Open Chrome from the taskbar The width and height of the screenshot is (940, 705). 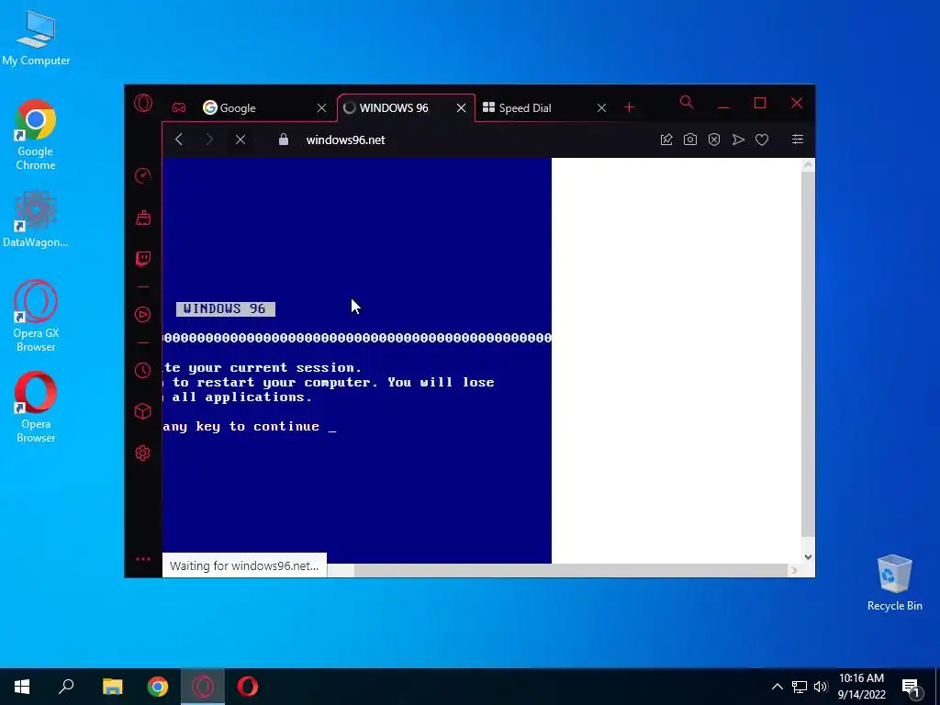pos(158,687)
